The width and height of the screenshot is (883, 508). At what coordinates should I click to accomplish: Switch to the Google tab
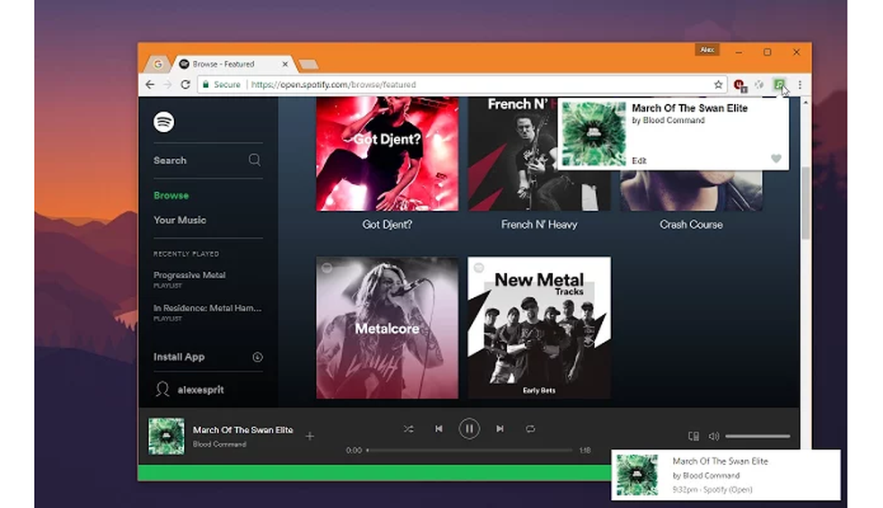click(158, 65)
